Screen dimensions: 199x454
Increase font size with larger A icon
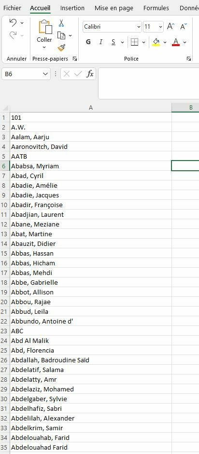pyautogui.click(x=171, y=27)
